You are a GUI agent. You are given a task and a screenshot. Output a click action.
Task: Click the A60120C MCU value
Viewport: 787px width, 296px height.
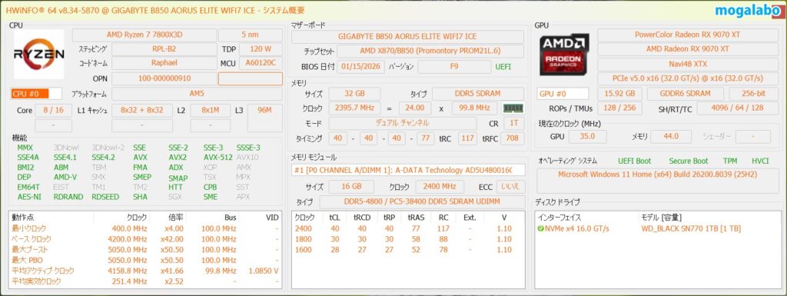[261, 63]
